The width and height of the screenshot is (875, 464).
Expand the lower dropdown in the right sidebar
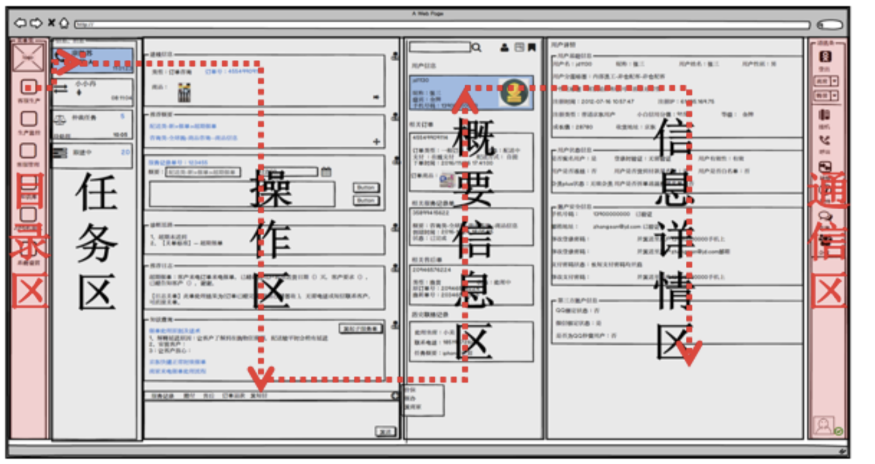[826, 96]
